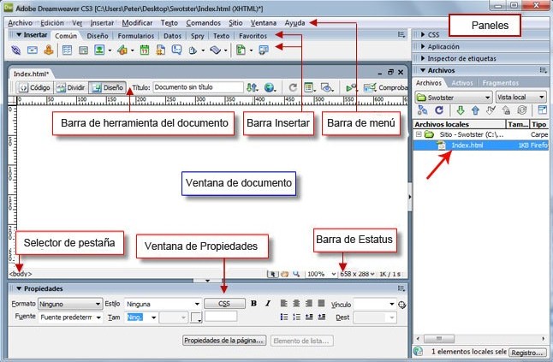Click the tag chooser icon
The height and width of the screenshot is (362, 553).
click(x=263, y=50)
